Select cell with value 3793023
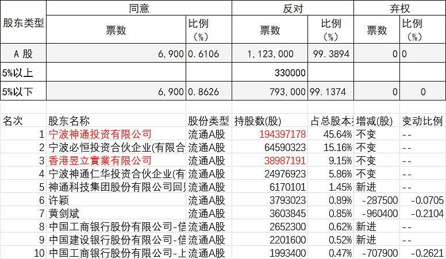446x259 pixels. pos(270,200)
